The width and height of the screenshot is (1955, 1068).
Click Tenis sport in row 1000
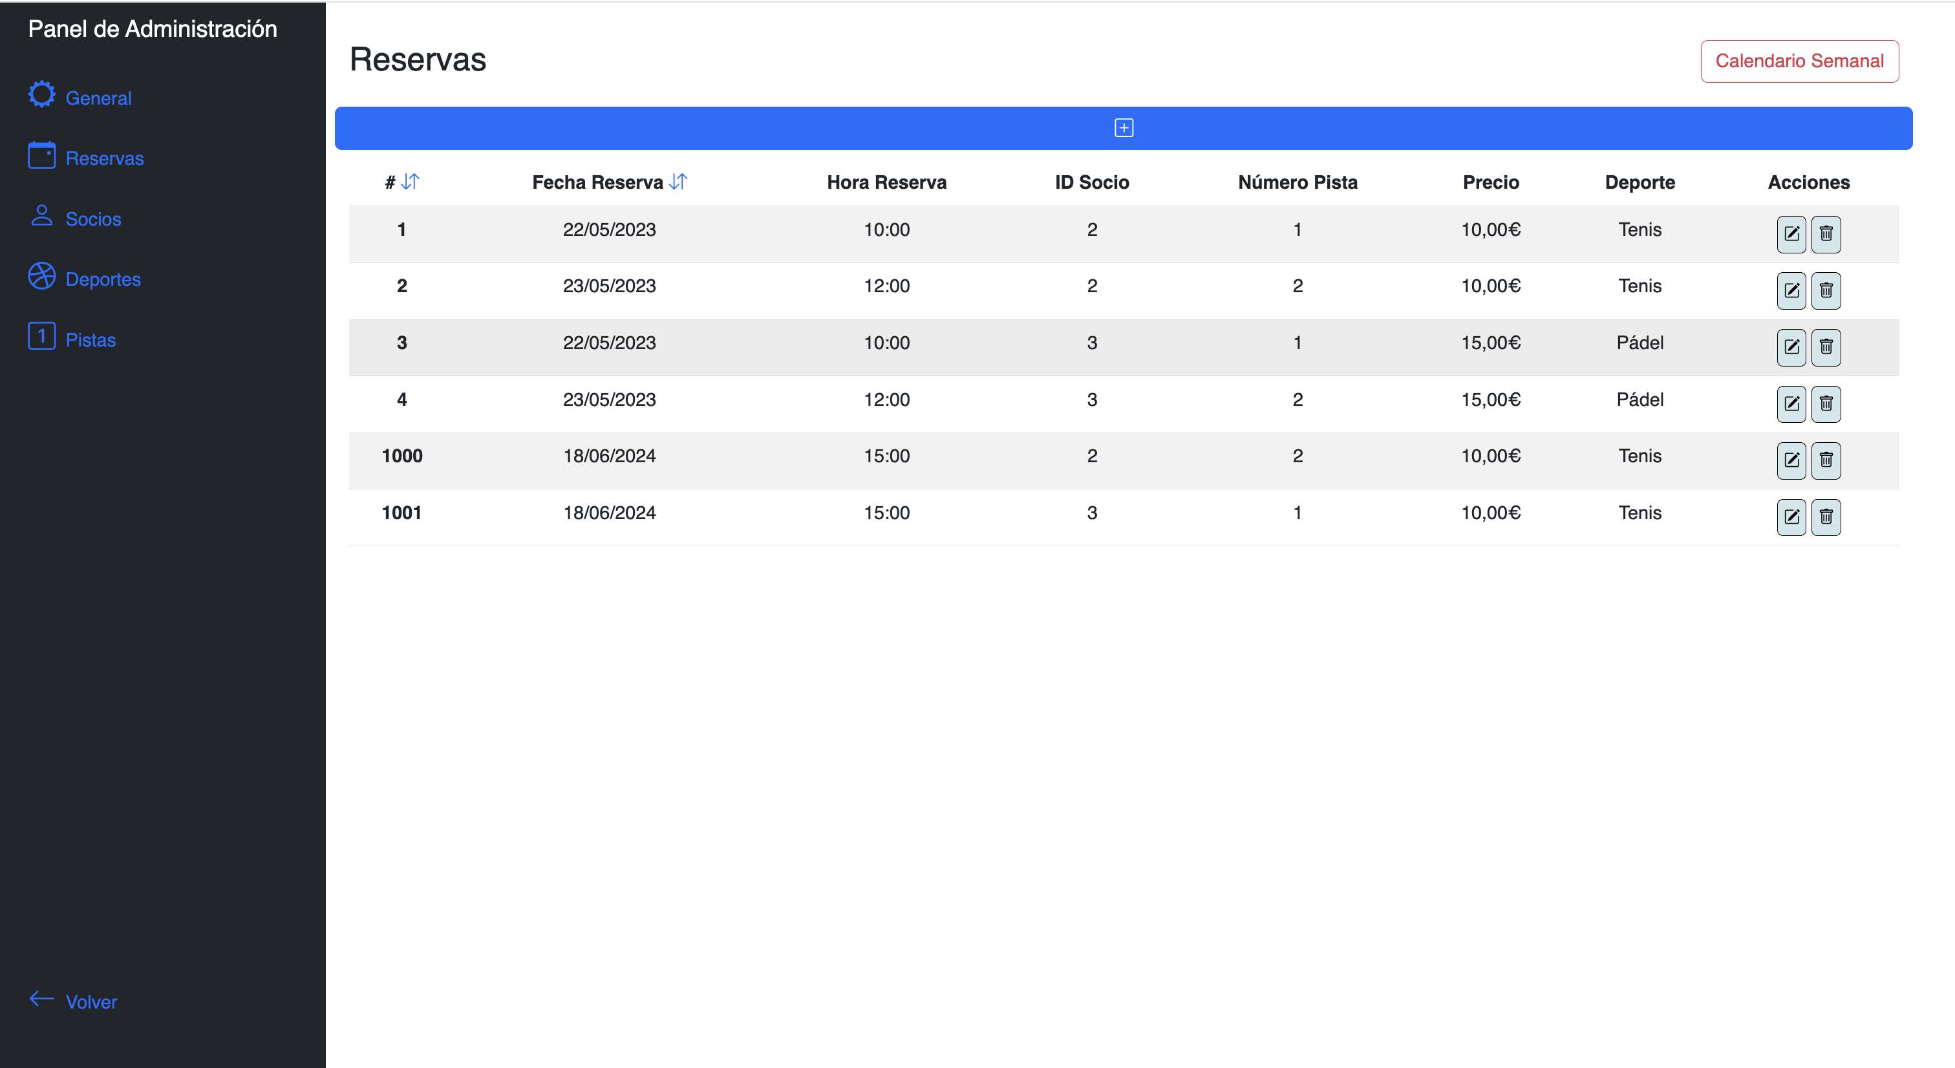point(1640,455)
